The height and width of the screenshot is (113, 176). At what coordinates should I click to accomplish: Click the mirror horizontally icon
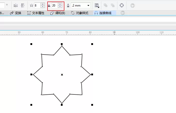(16, 5)
